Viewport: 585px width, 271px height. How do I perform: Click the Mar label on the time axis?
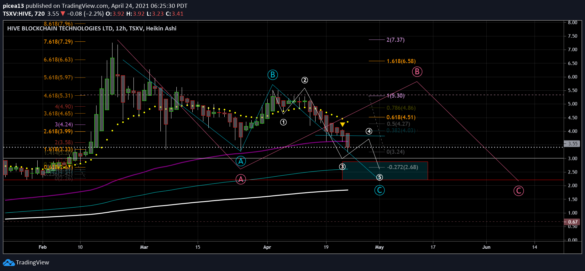click(144, 247)
